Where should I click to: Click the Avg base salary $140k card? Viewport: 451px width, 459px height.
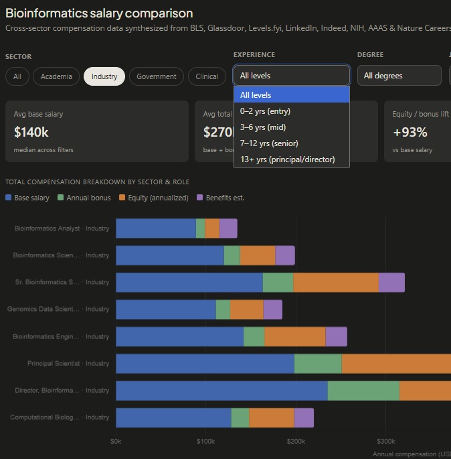click(97, 131)
